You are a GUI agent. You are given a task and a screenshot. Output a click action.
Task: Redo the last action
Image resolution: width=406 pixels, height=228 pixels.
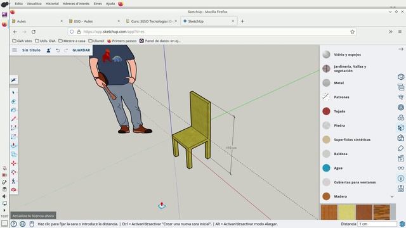[66, 51]
